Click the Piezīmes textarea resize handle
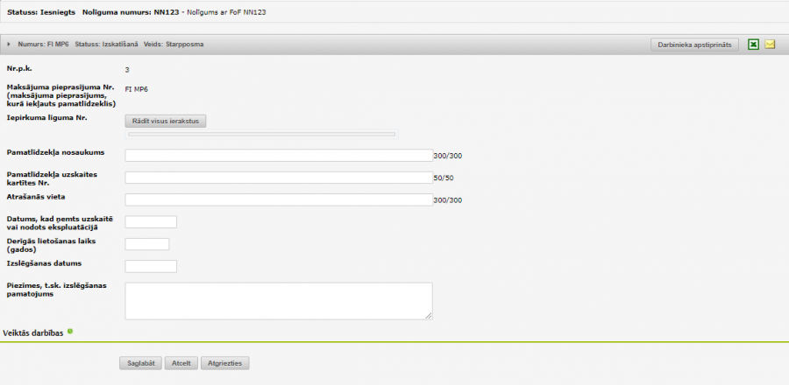This screenshot has height=385, width=789. tap(429, 315)
